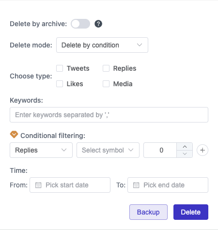Click the Backup button
The height and width of the screenshot is (230, 218).
(x=148, y=212)
